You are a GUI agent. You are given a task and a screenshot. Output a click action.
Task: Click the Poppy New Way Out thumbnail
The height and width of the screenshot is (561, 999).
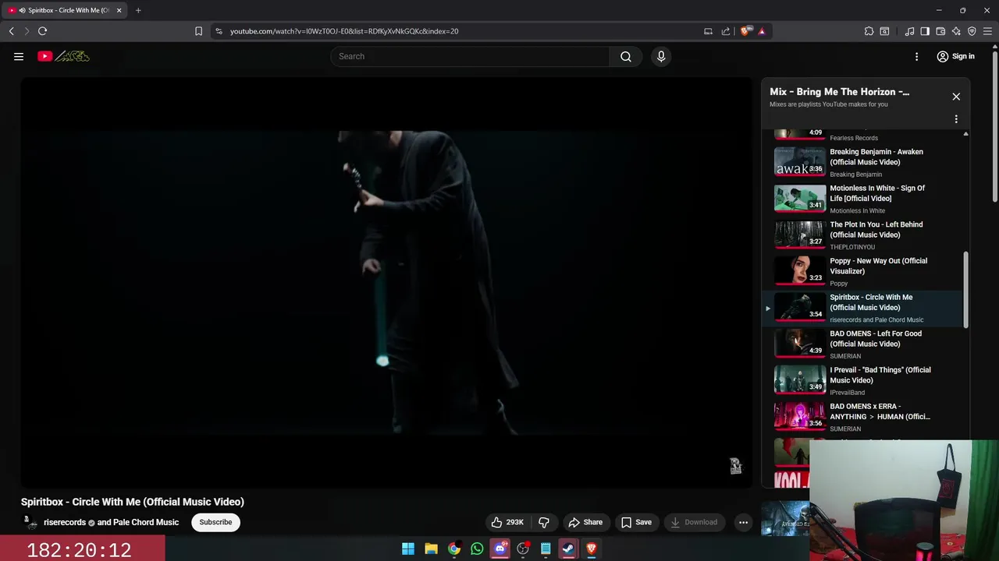coord(799,271)
